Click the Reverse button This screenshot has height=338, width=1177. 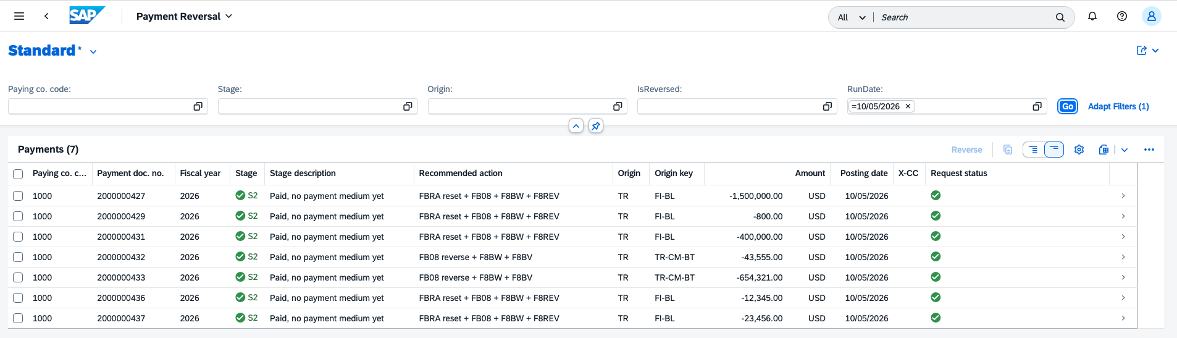point(966,150)
